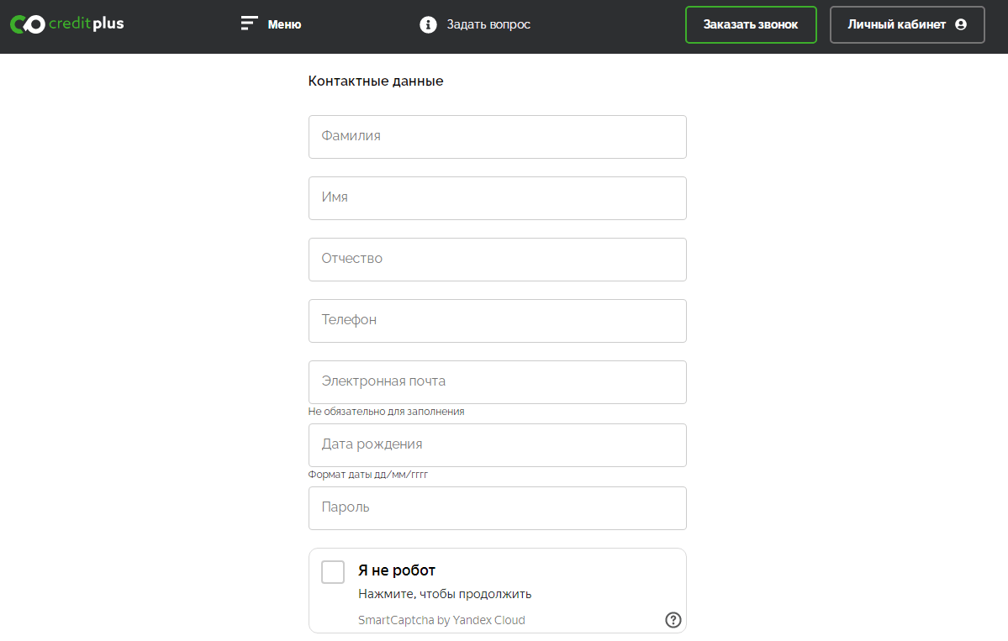Open Личный кабинет button
Viewport: 1008px width, 641px height.
pos(907,24)
